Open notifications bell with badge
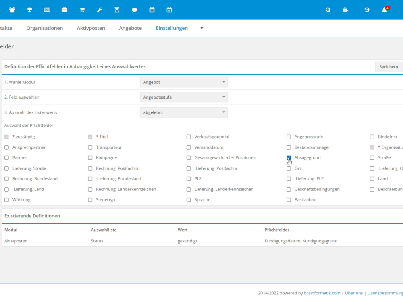The height and width of the screenshot is (302, 403). click(x=384, y=10)
